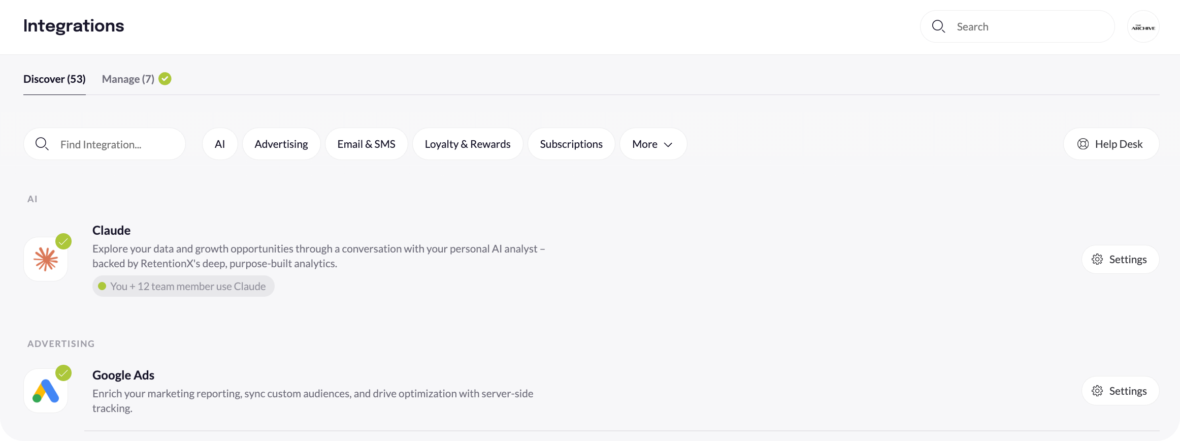Open Google Ads integration Settings
The image size is (1180, 441).
pyautogui.click(x=1121, y=391)
